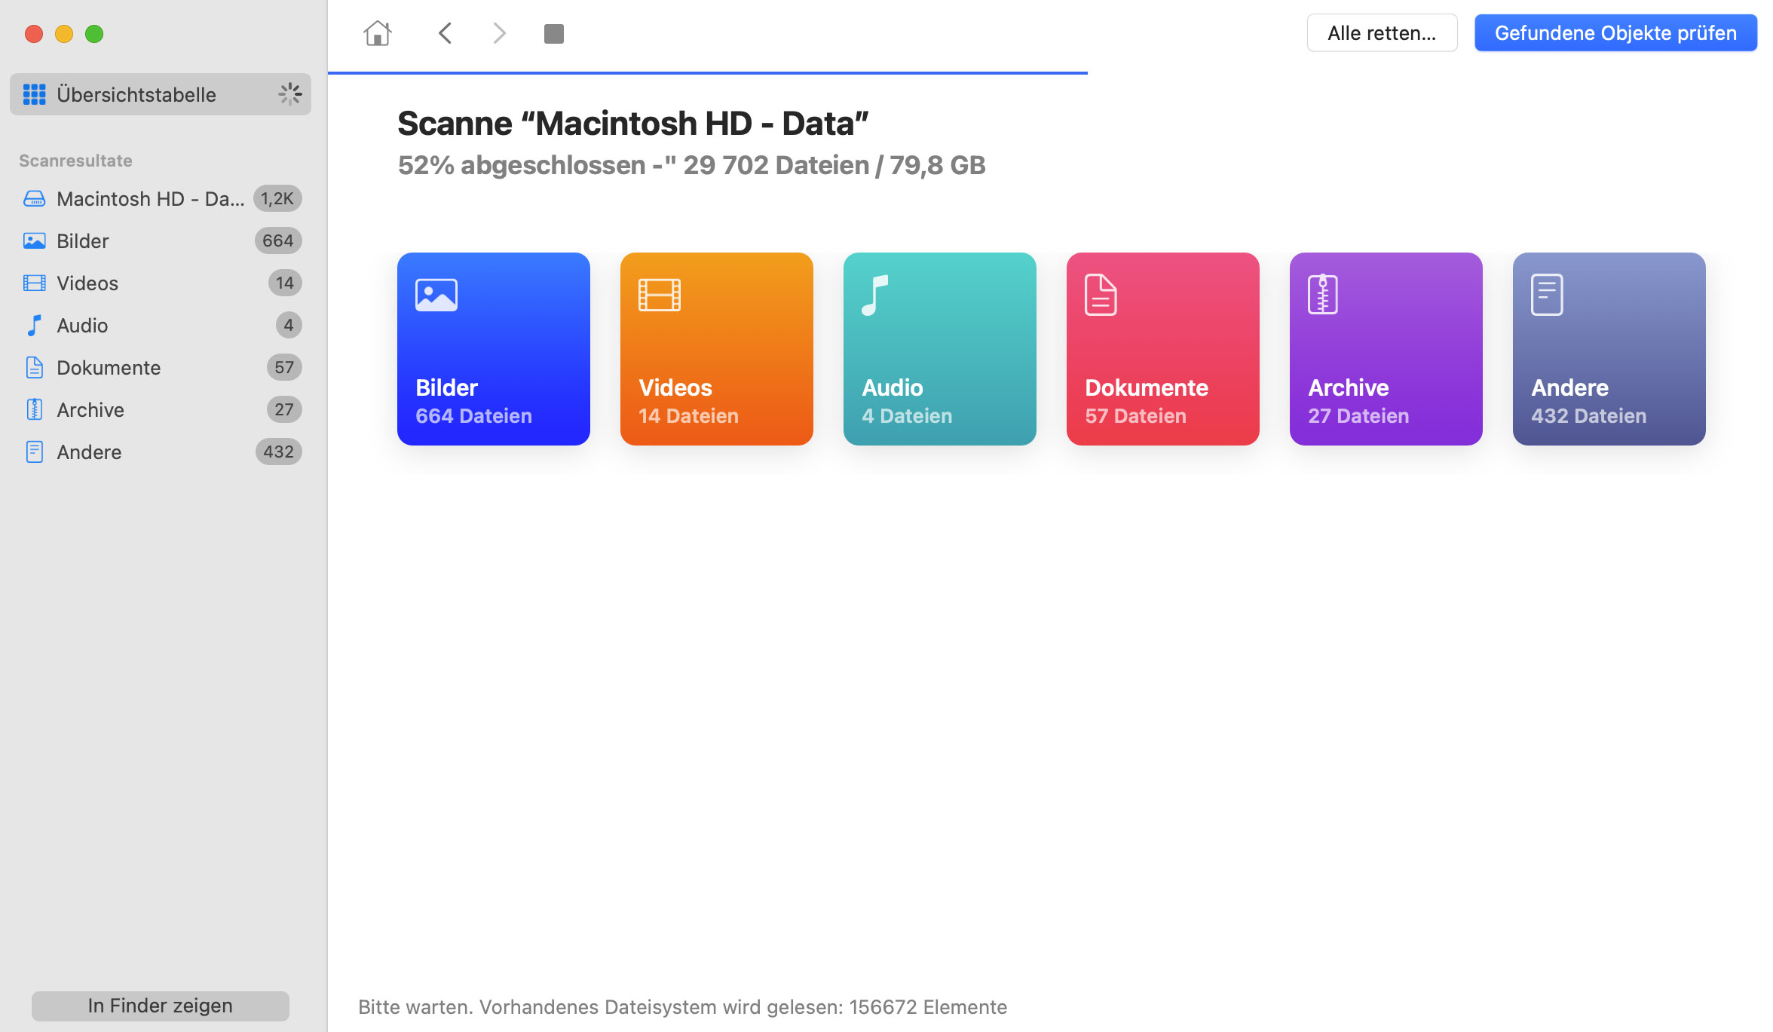Select Videos in the scan results sidebar
Viewport: 1773px width, 1032px height.
pos(87,283)
